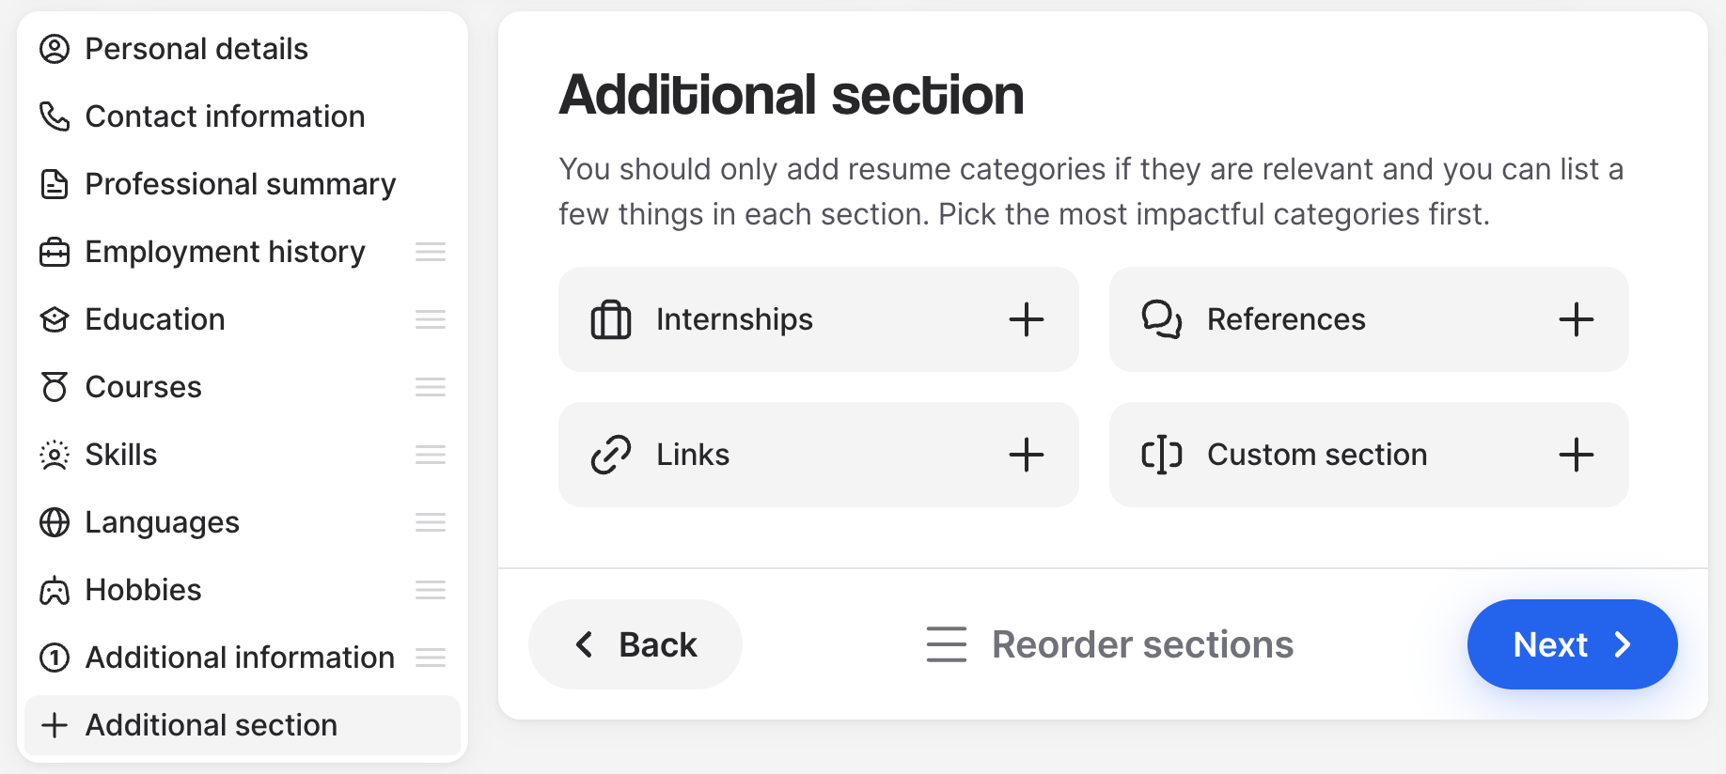Click Reorder sections
The height and width of the screenshot is (774, 1726).
tap(1109, 644)
